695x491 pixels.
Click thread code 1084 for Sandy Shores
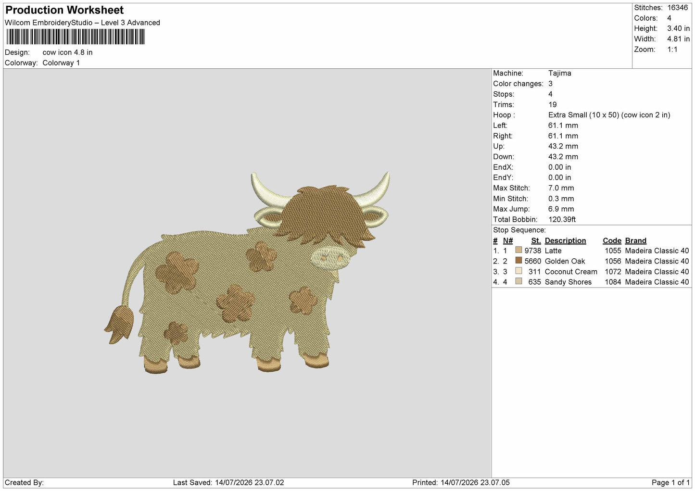pyautogui.click(x=613, y=282)
